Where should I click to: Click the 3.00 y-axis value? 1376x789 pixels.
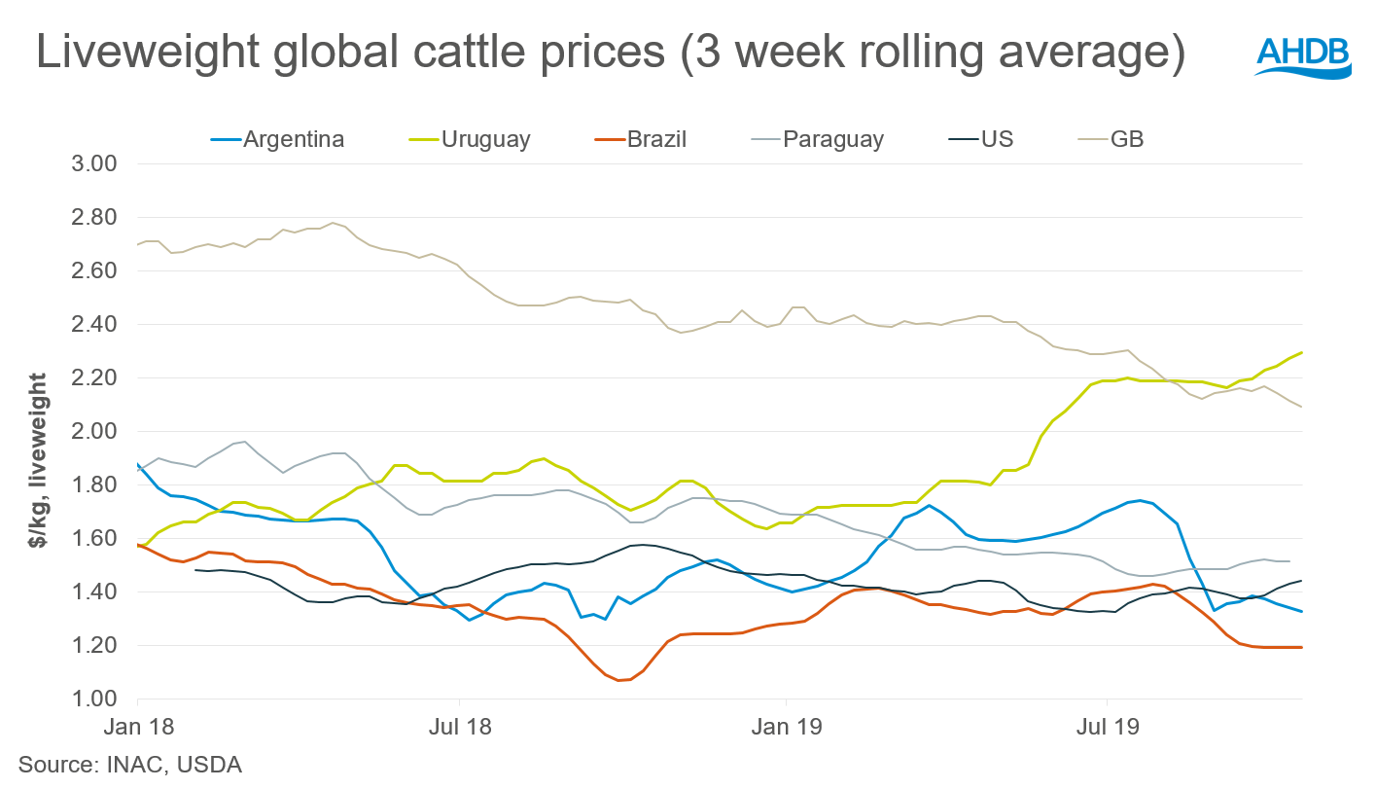[x=95, y=163]
